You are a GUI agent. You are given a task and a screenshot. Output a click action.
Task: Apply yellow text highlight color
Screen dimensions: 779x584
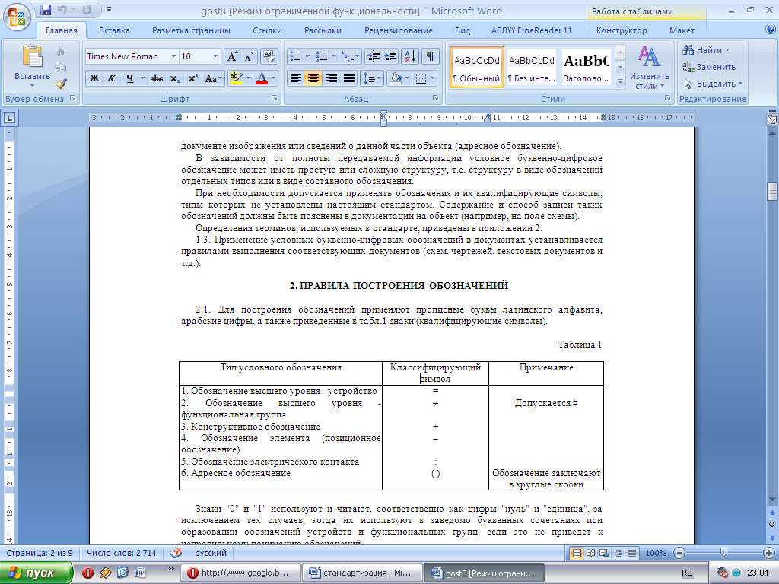(236, 78)
